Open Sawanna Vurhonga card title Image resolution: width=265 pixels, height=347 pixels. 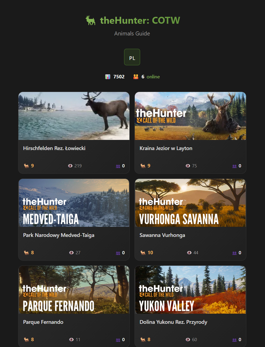coord(162,235)
